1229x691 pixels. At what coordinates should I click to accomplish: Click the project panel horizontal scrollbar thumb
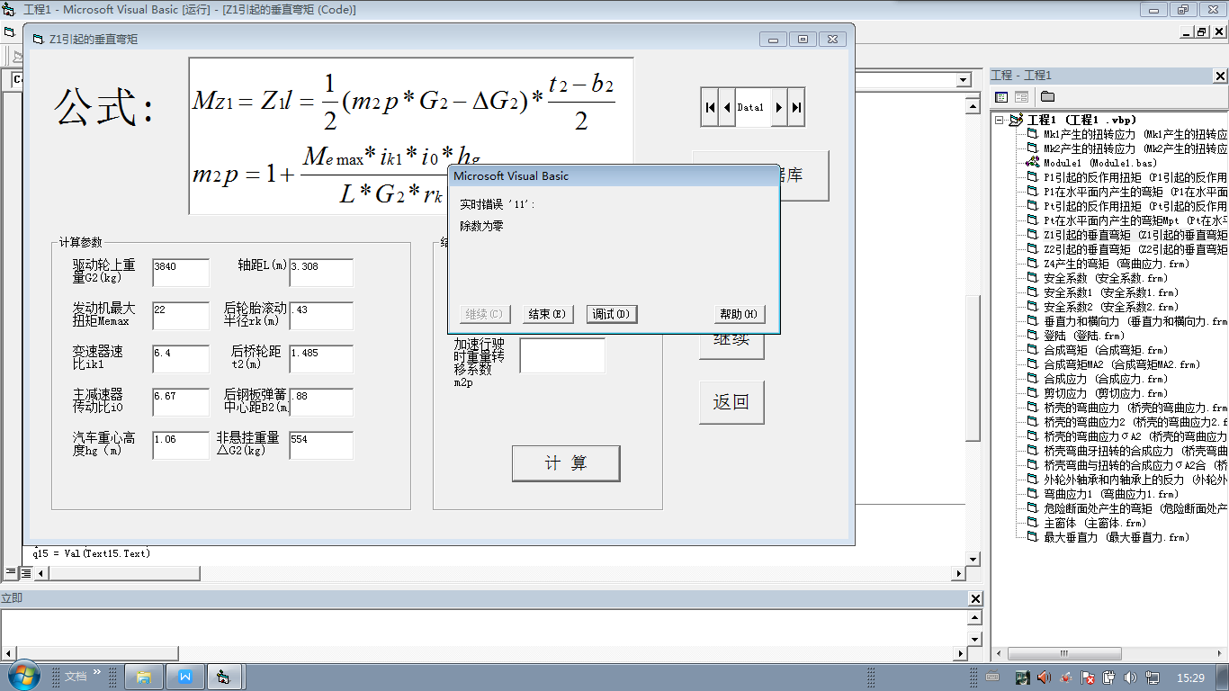pos(1064,654)
